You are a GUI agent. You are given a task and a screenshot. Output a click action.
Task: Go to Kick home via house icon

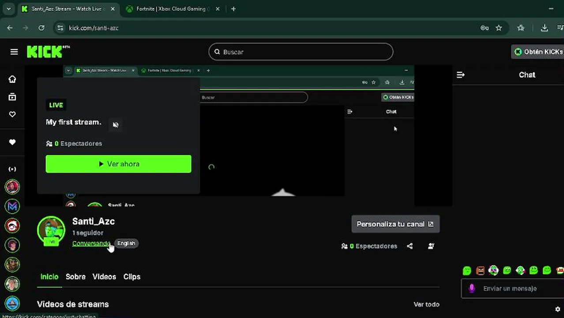click(12, 79)
